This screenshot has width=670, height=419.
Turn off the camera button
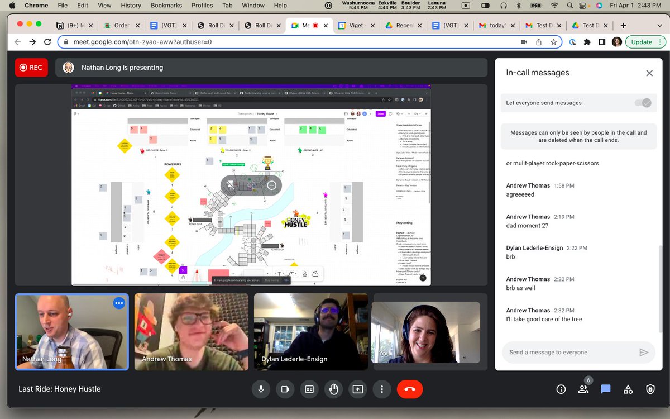click(x=285, y=389)
